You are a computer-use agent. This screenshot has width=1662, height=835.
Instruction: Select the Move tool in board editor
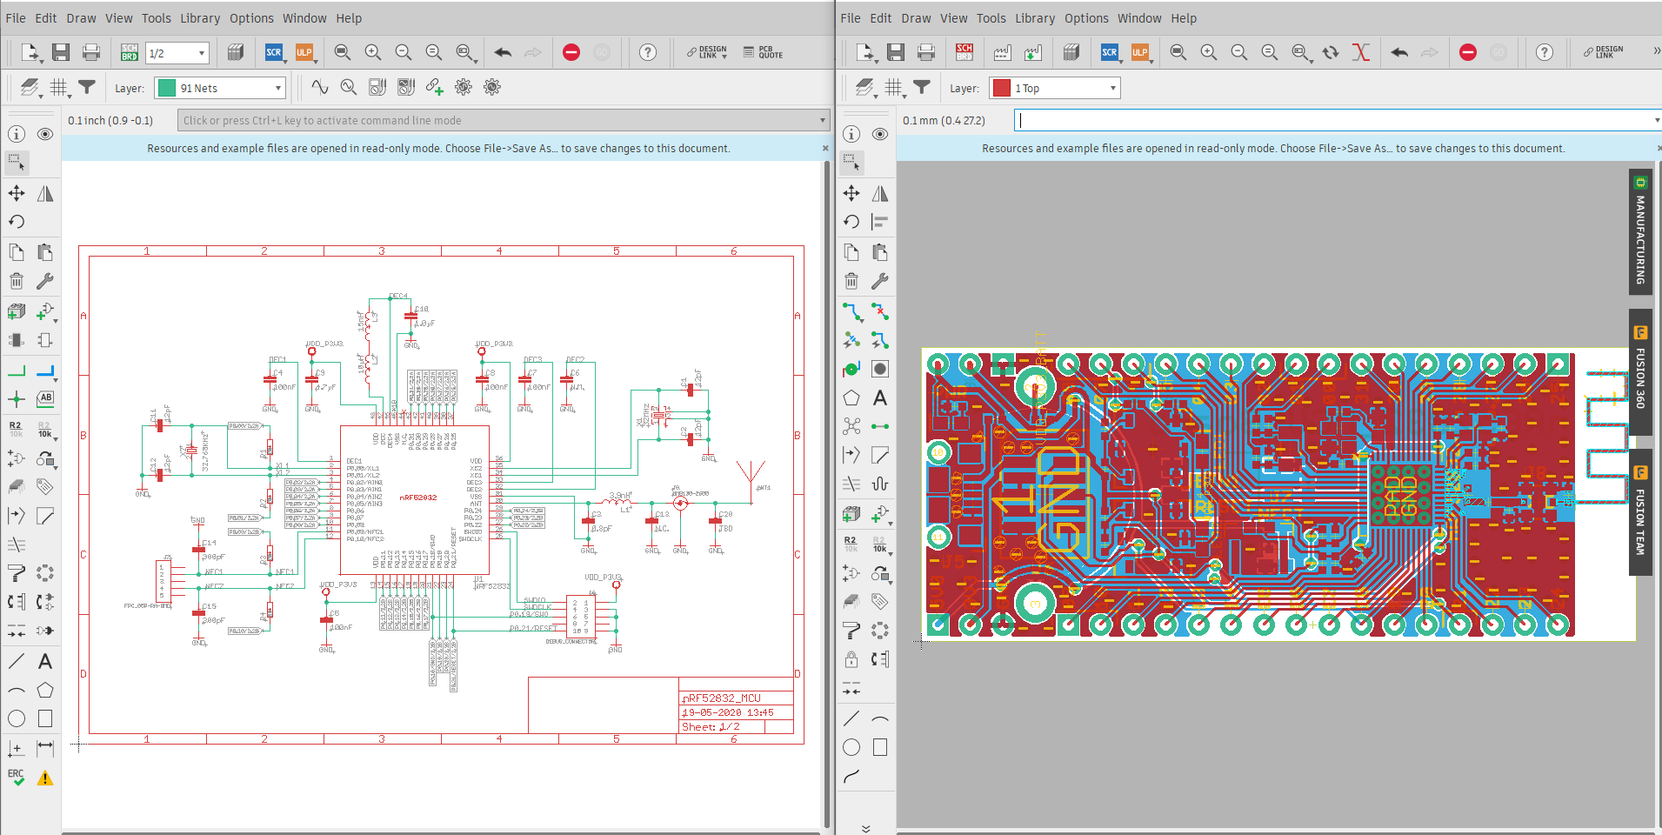pyautogui.click(x=851, y=193)
